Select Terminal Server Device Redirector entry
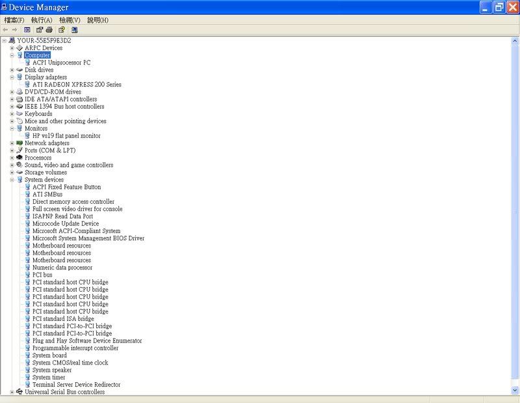The image size is (520, 403). pyautogui.click(x=76, y=384)
